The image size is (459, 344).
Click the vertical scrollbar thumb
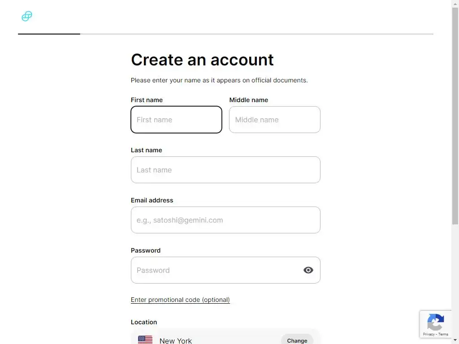point(455,112)
